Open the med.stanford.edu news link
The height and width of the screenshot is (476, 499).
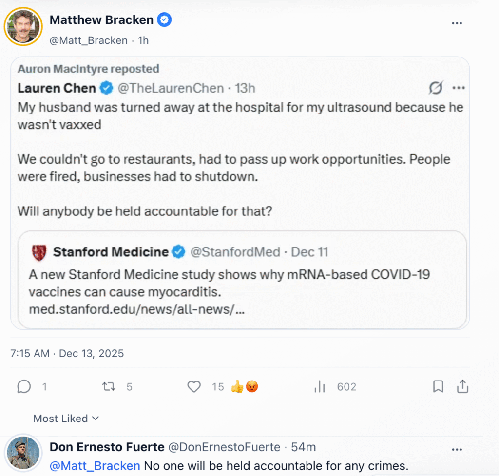(136, 309)
